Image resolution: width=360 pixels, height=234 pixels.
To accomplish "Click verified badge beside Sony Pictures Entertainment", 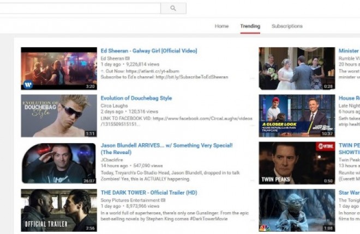I will click(163, 200).
